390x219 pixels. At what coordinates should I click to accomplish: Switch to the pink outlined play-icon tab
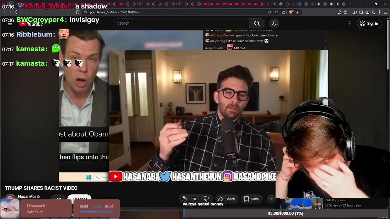tap(262, 4)
